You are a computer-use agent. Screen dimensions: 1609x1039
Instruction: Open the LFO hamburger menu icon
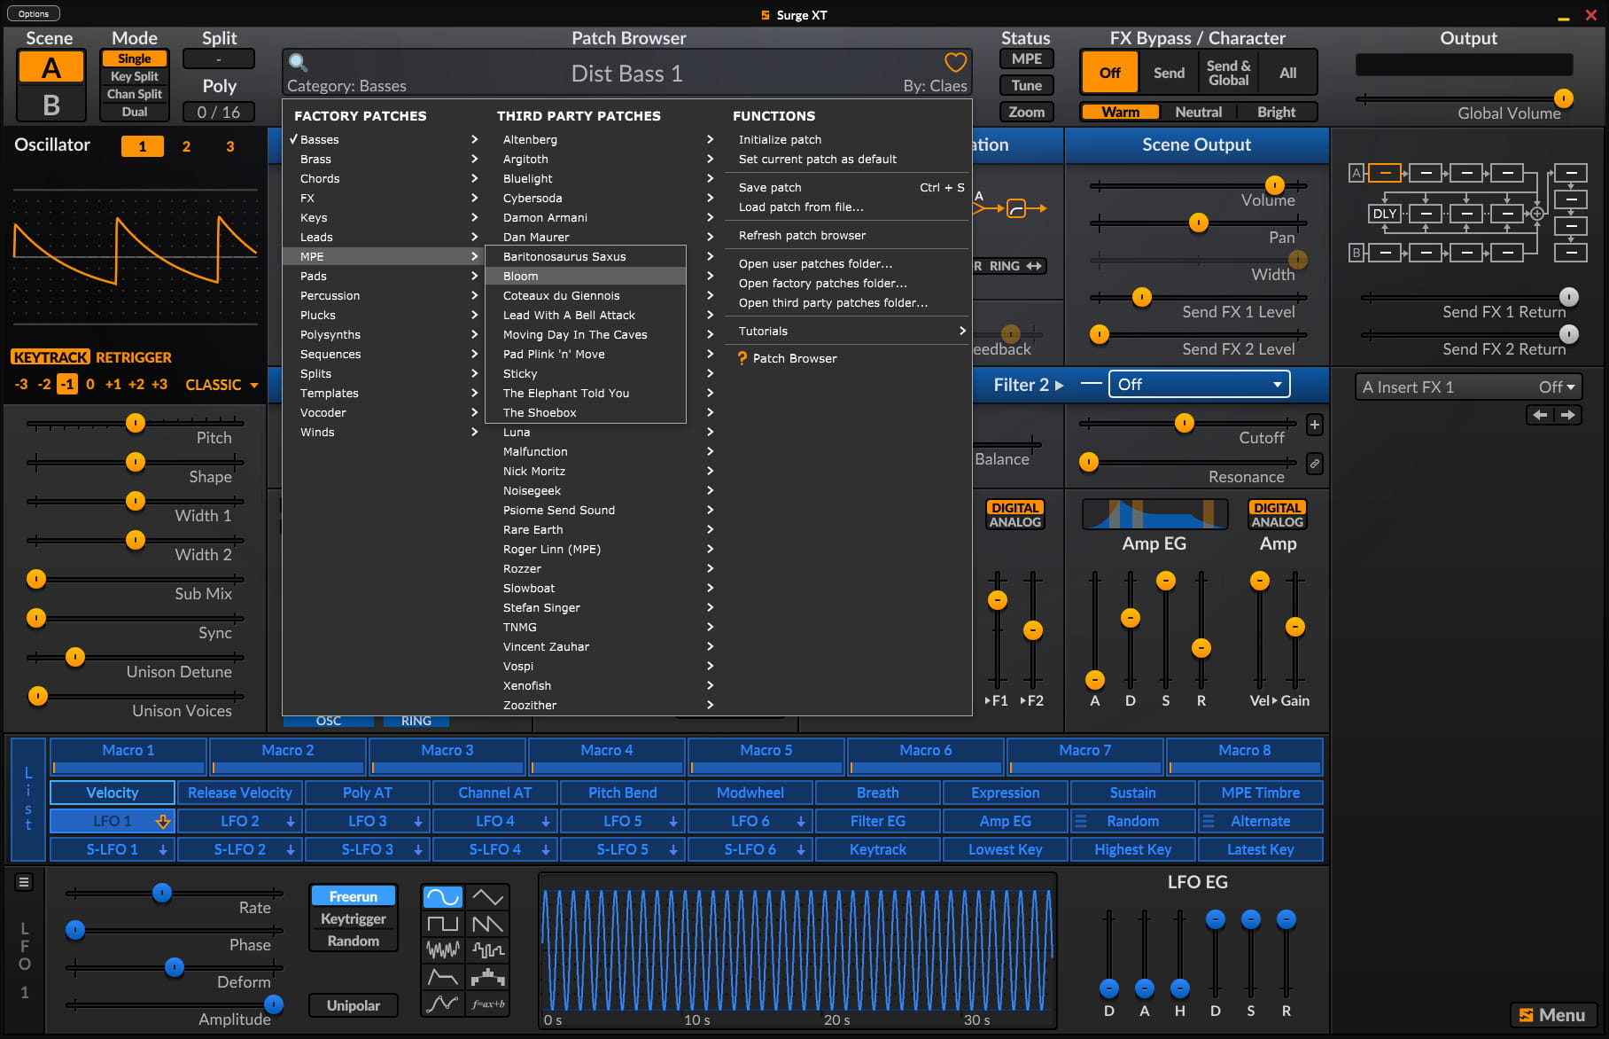tap(24, 882)
